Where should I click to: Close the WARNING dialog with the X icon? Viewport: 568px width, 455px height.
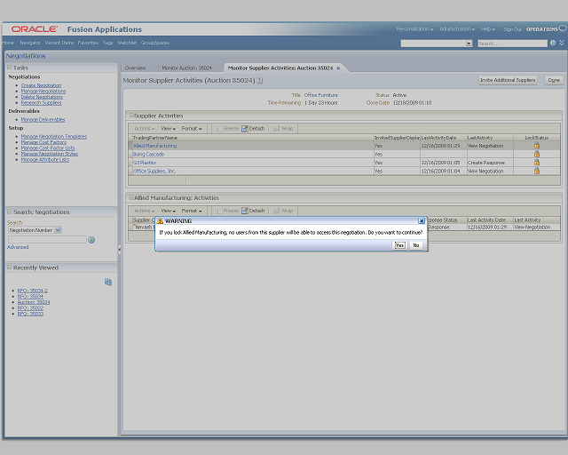click(422, 220)
